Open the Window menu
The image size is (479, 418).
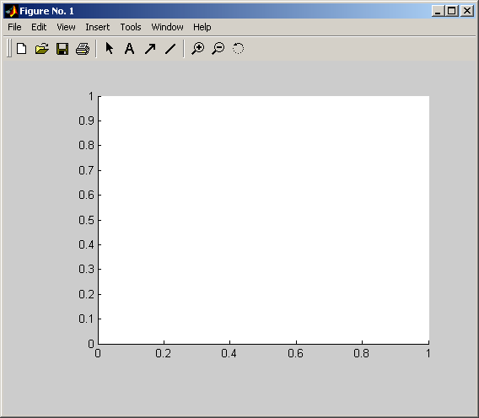pyautogui.click(x=168, y=27)
